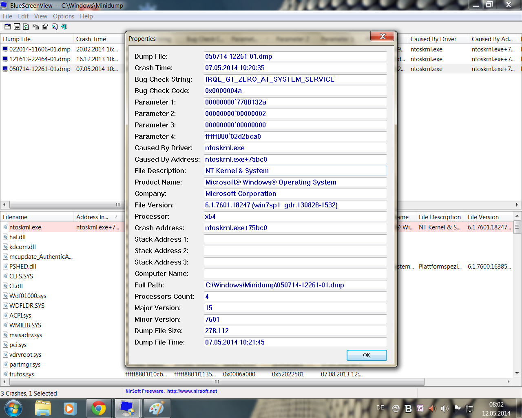This screenshot has width=522, height=418.
Task: Switch to the BlueScreenView taskbar button
Action: [128, 408]
